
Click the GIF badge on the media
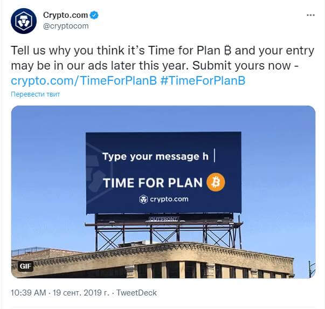tap(25, 266)
